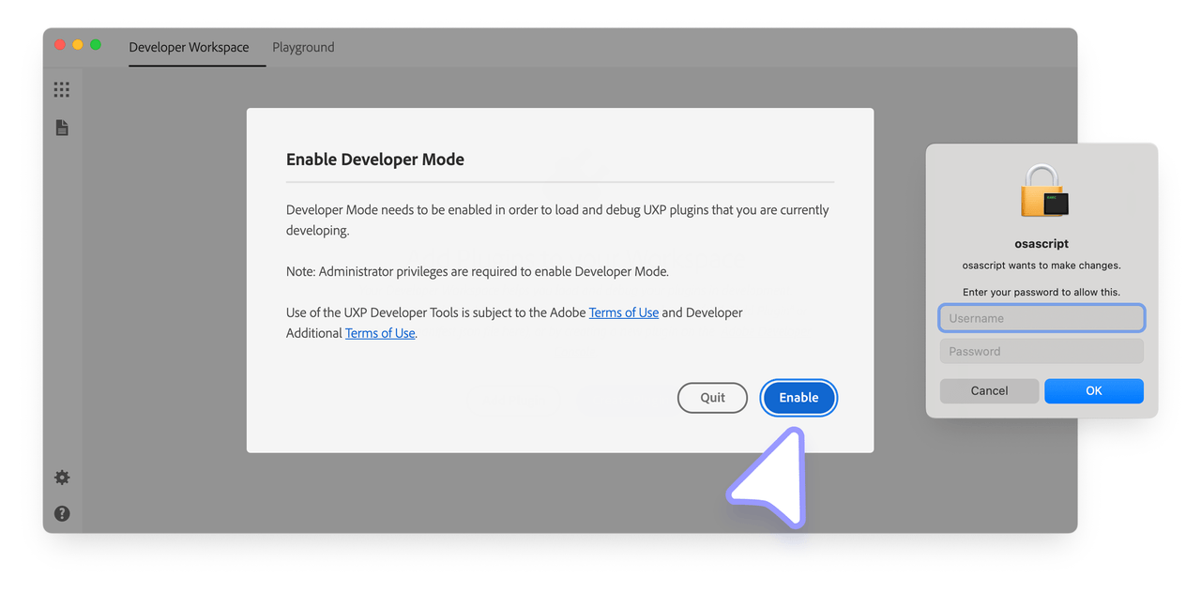Switch to the Playground tab
The height and width of the screenshot is (593, 1201).
coord(302,47)
